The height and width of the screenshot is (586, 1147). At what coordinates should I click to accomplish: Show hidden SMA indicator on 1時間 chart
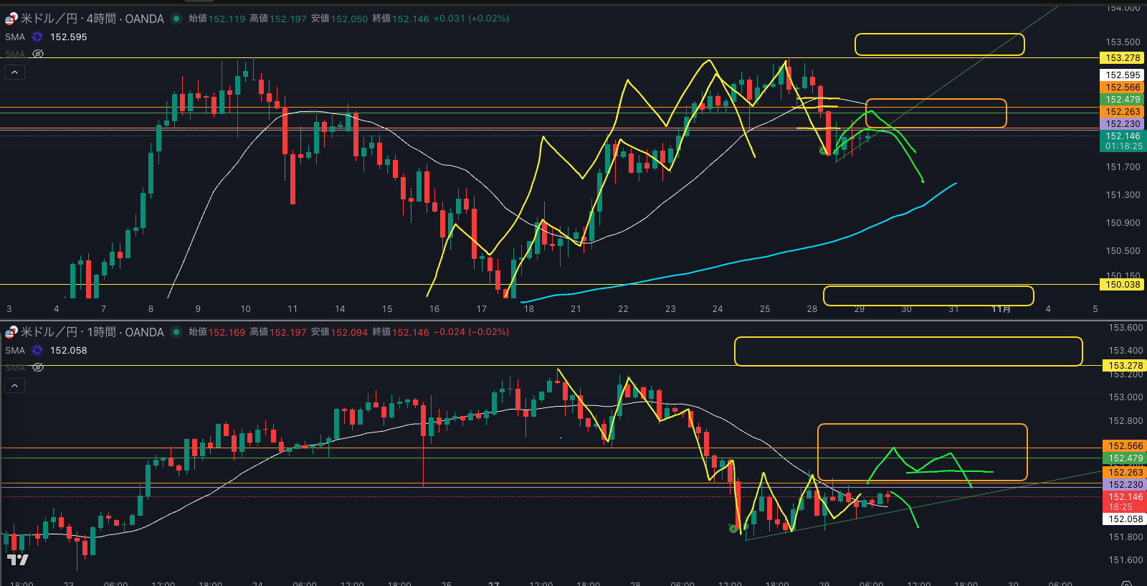tap(38, 367)
